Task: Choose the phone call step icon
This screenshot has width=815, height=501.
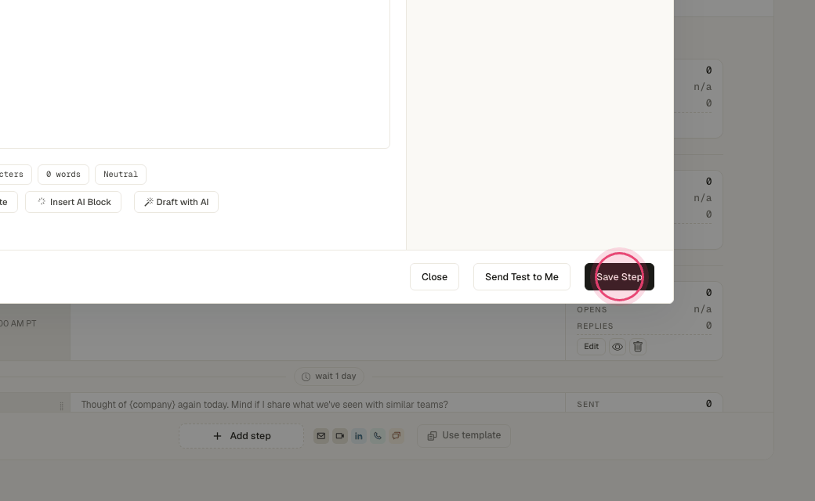Action: 378,436
